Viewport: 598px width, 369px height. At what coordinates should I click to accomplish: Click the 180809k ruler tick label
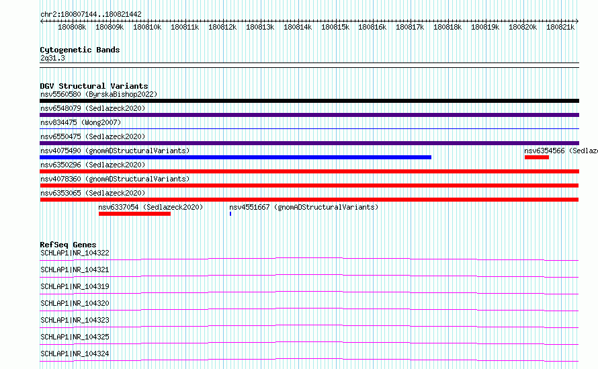110,28
